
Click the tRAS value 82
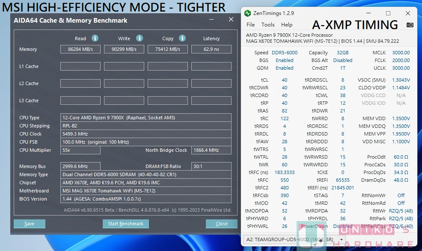(x=285, y=111)
